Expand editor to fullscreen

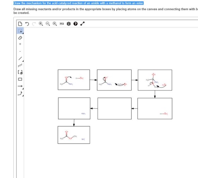tap(82, 24)
